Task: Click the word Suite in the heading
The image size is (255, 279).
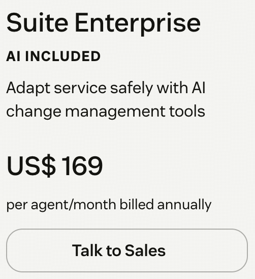Action: click(37, 22)
